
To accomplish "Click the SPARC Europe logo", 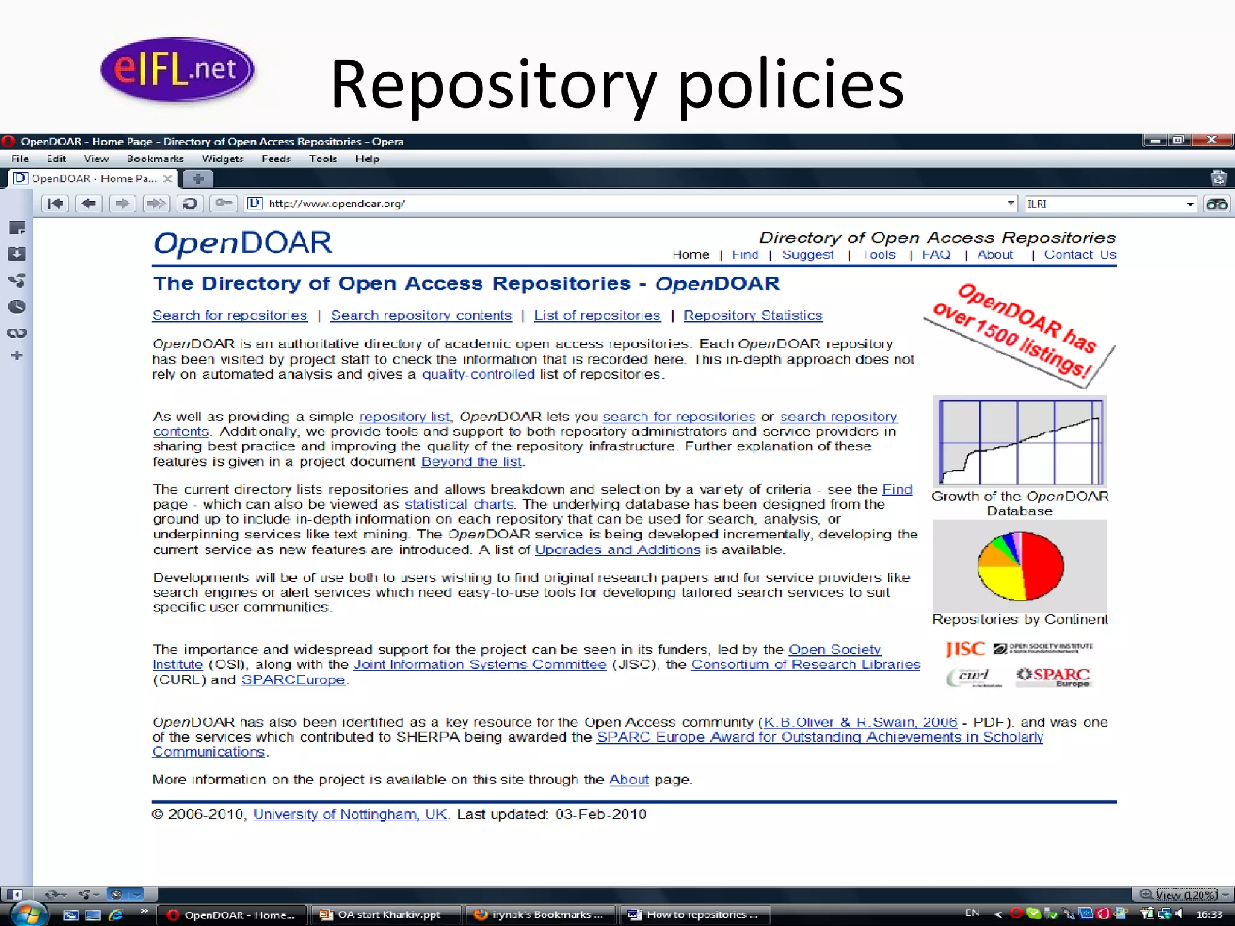I will pos(1053,676).
